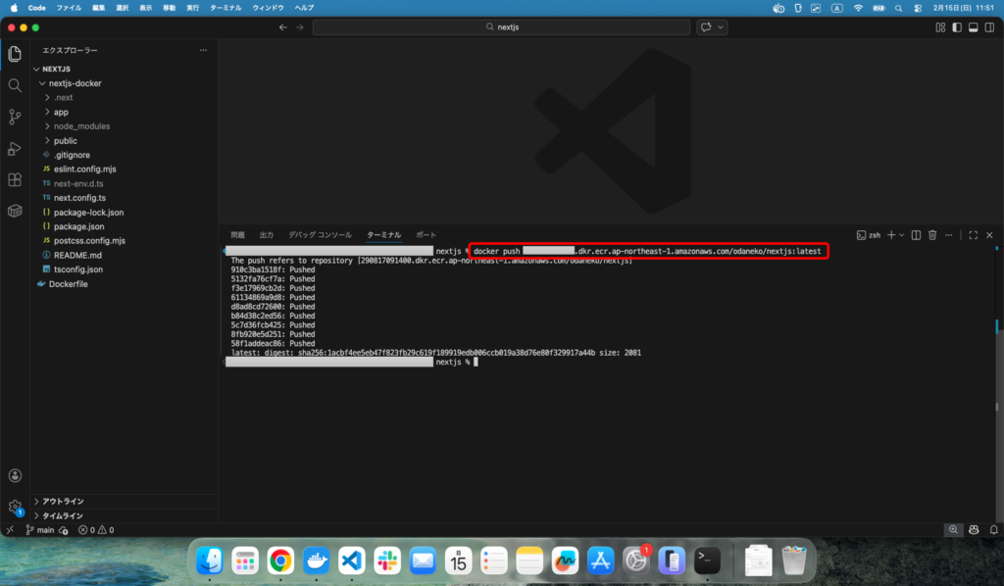Open the Manage gear icon
This screenshot has width=1004, height=586.
pos(15,507)
